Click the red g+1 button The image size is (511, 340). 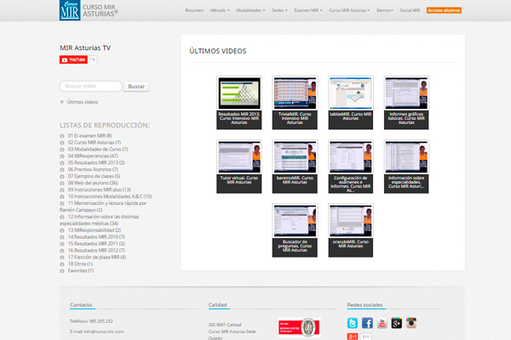(x=353, y=337)
